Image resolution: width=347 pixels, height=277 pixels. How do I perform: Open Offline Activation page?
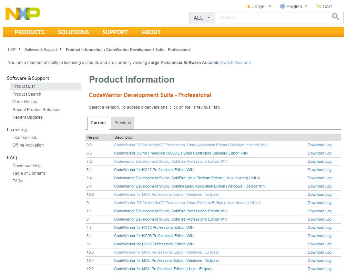[28, 145]
